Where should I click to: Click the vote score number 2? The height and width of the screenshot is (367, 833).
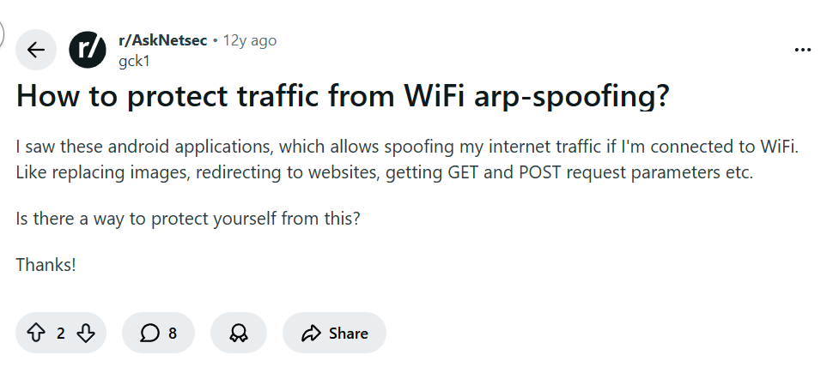(61, 334)
